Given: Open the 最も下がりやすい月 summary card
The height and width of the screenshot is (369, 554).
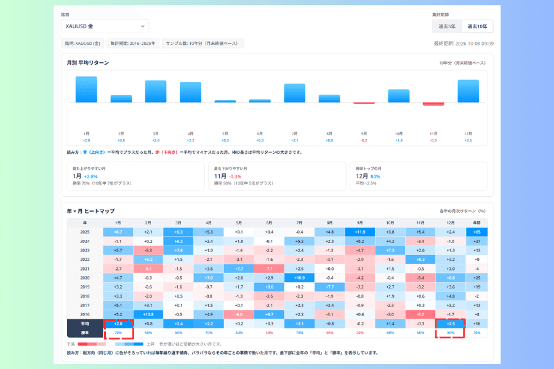Looking at the screenshot, I should (x=278, y=176).
